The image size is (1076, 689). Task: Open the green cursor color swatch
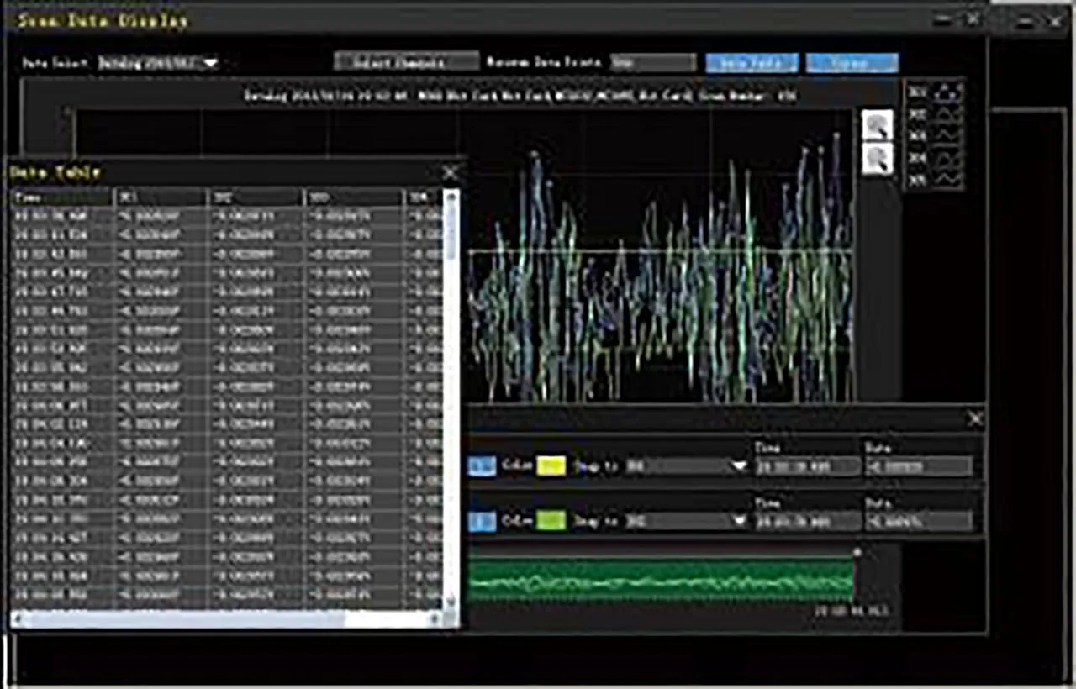[551, 521]
